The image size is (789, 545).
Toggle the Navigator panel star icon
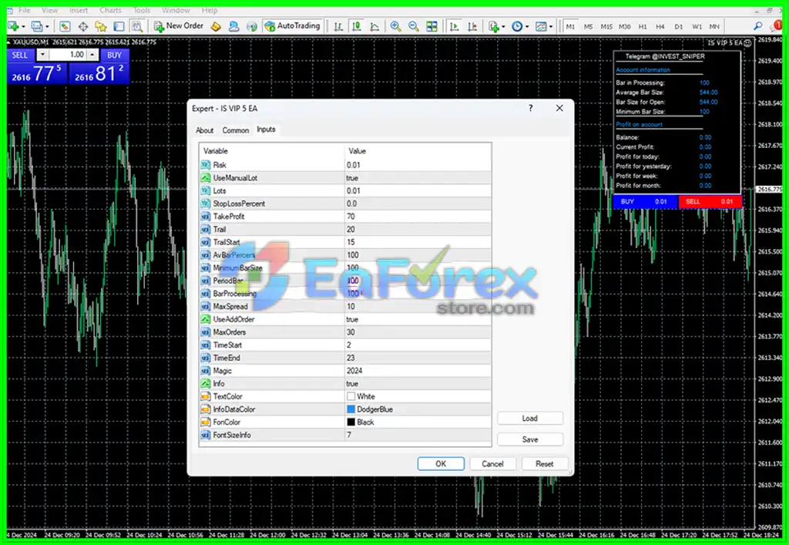101,26
